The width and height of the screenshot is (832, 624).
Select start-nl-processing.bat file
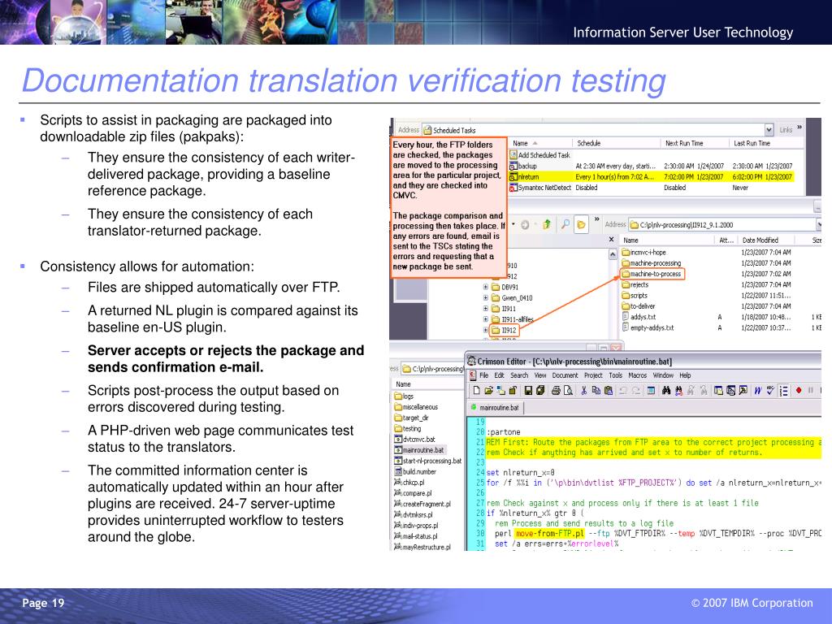tap(427, 461)
